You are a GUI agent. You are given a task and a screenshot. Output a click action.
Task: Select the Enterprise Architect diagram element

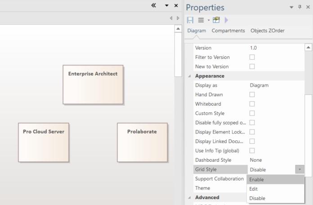click(x=93, y=85)
